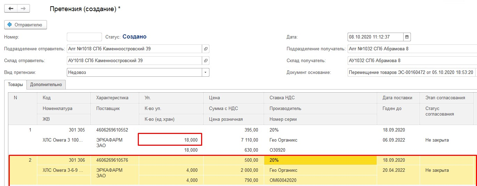Click the Документ основание field
The image size is (477, 186).
pos(411,72)
